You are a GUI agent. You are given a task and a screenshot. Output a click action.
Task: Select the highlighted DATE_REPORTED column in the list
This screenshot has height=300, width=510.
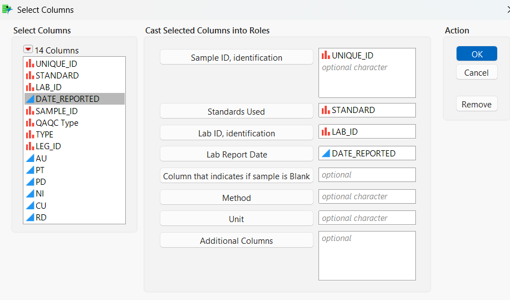pyautogui.click(x=75, y=99)
